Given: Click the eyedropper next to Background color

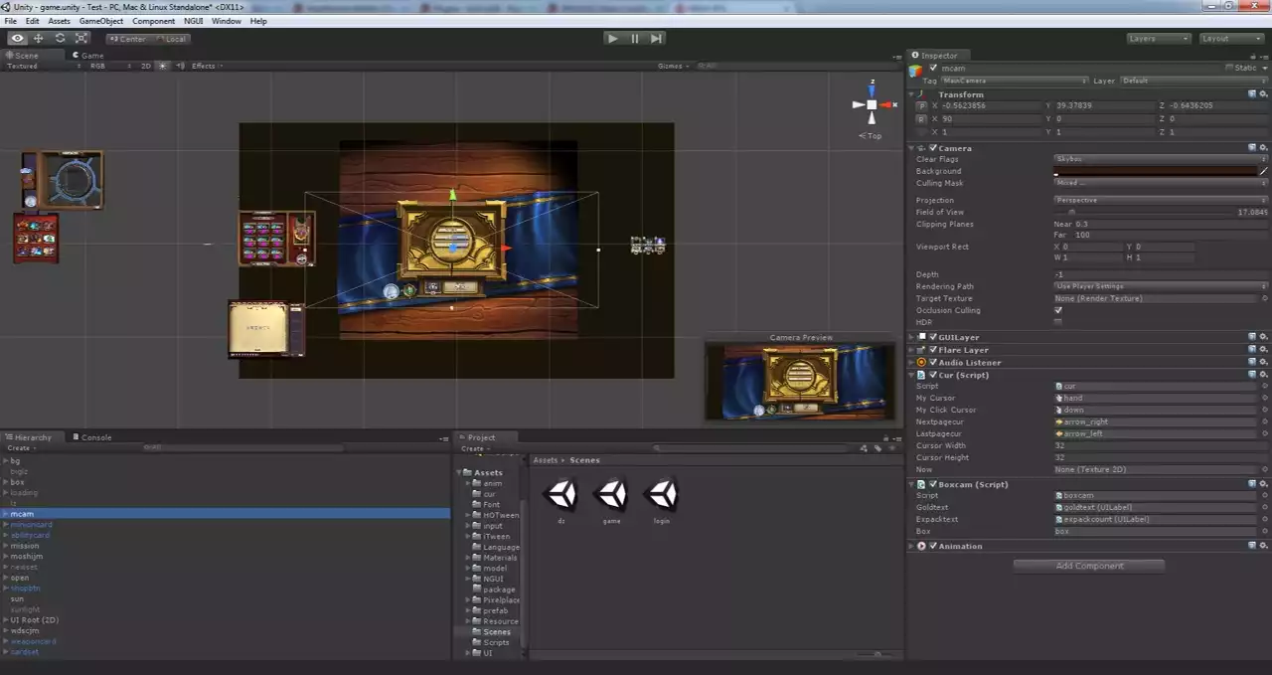Looking at the screenshot, I should pos(1264,171).
